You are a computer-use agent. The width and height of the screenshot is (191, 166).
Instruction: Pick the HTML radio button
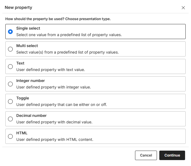click(10, 136)
